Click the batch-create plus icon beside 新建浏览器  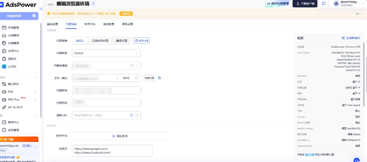coord(34,16)
